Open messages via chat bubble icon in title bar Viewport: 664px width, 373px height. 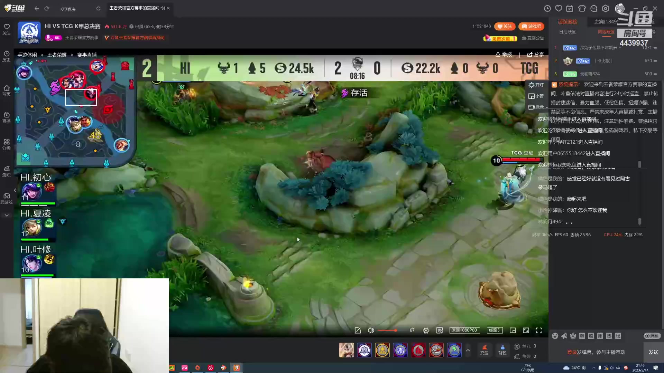pos(594,9)
